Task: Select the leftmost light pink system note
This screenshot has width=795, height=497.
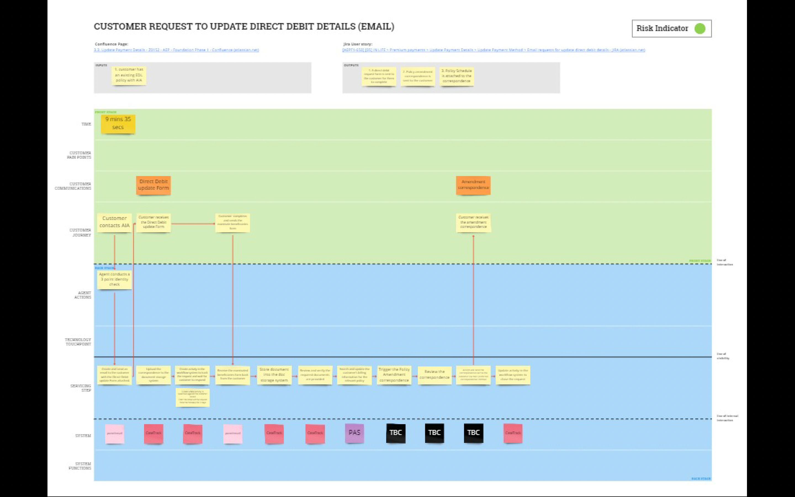Action: point(114,433)
